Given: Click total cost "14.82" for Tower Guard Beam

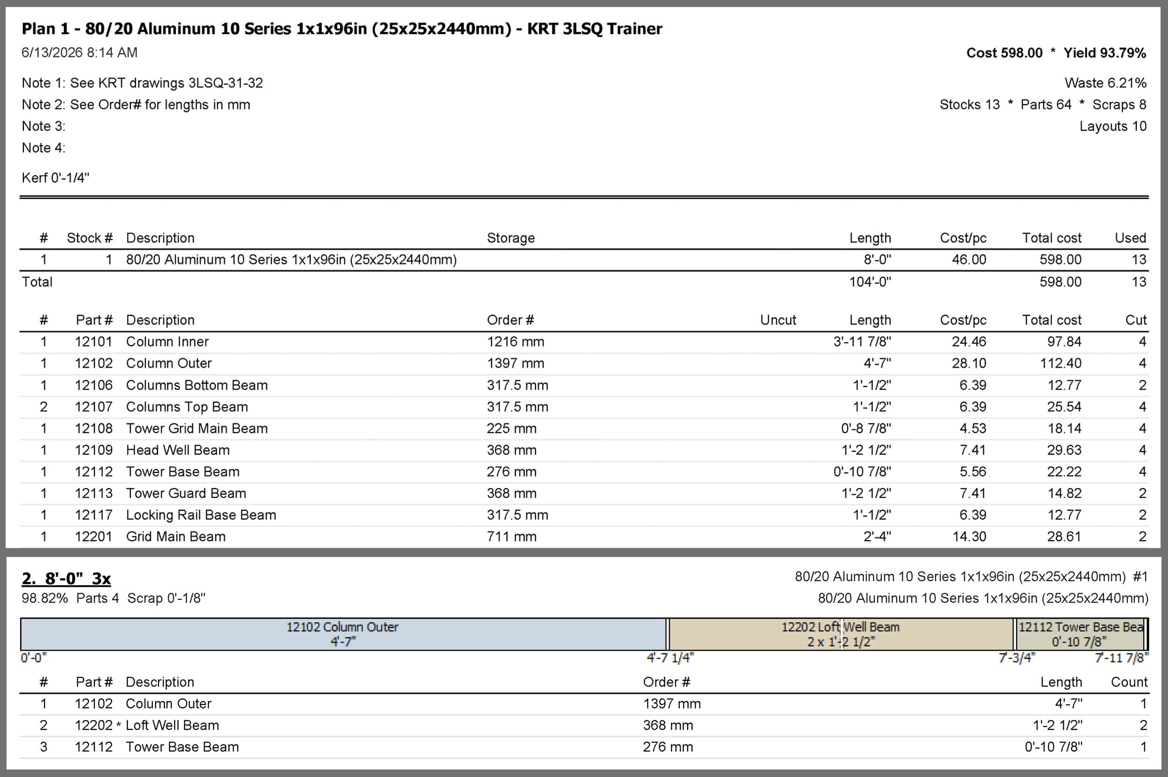Looking at the screenshot, I should point(1064,493).
